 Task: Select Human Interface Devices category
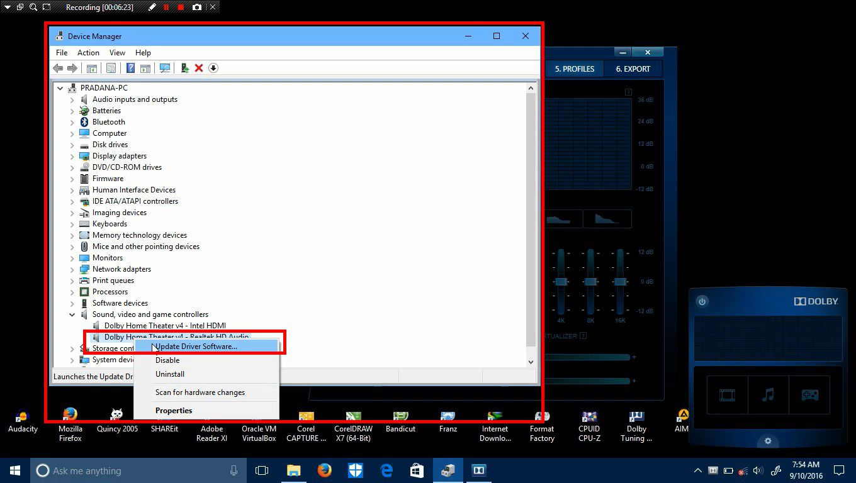tap(134, 190)
